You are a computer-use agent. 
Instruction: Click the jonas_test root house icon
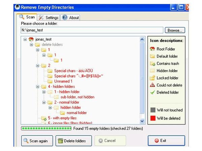pos(31,39)
